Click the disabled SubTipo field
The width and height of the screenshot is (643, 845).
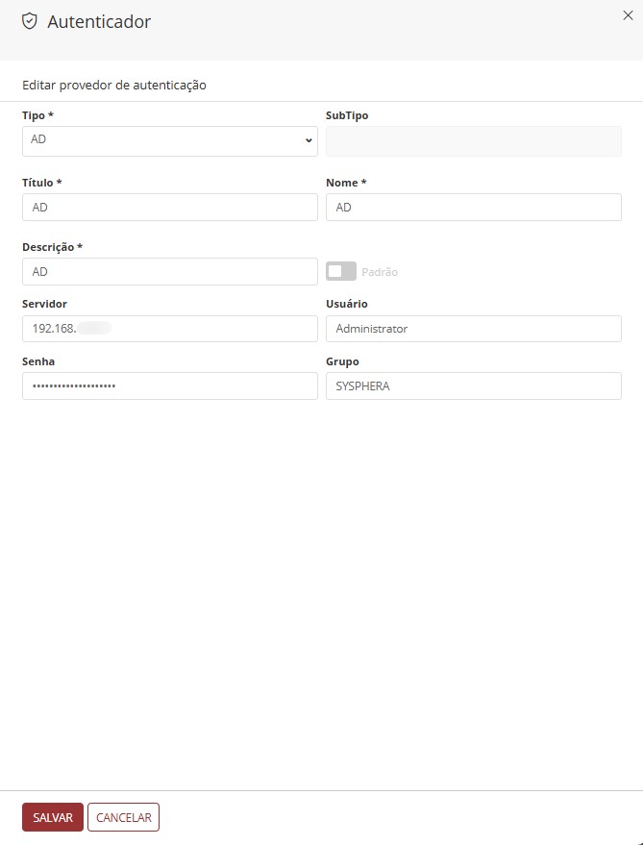pyautogui.click(x=473, y=140)
